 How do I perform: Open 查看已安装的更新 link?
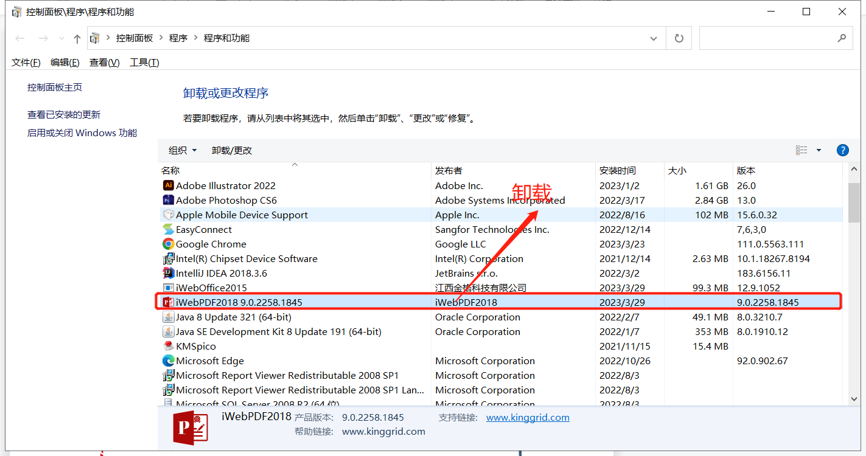point(64,115)
